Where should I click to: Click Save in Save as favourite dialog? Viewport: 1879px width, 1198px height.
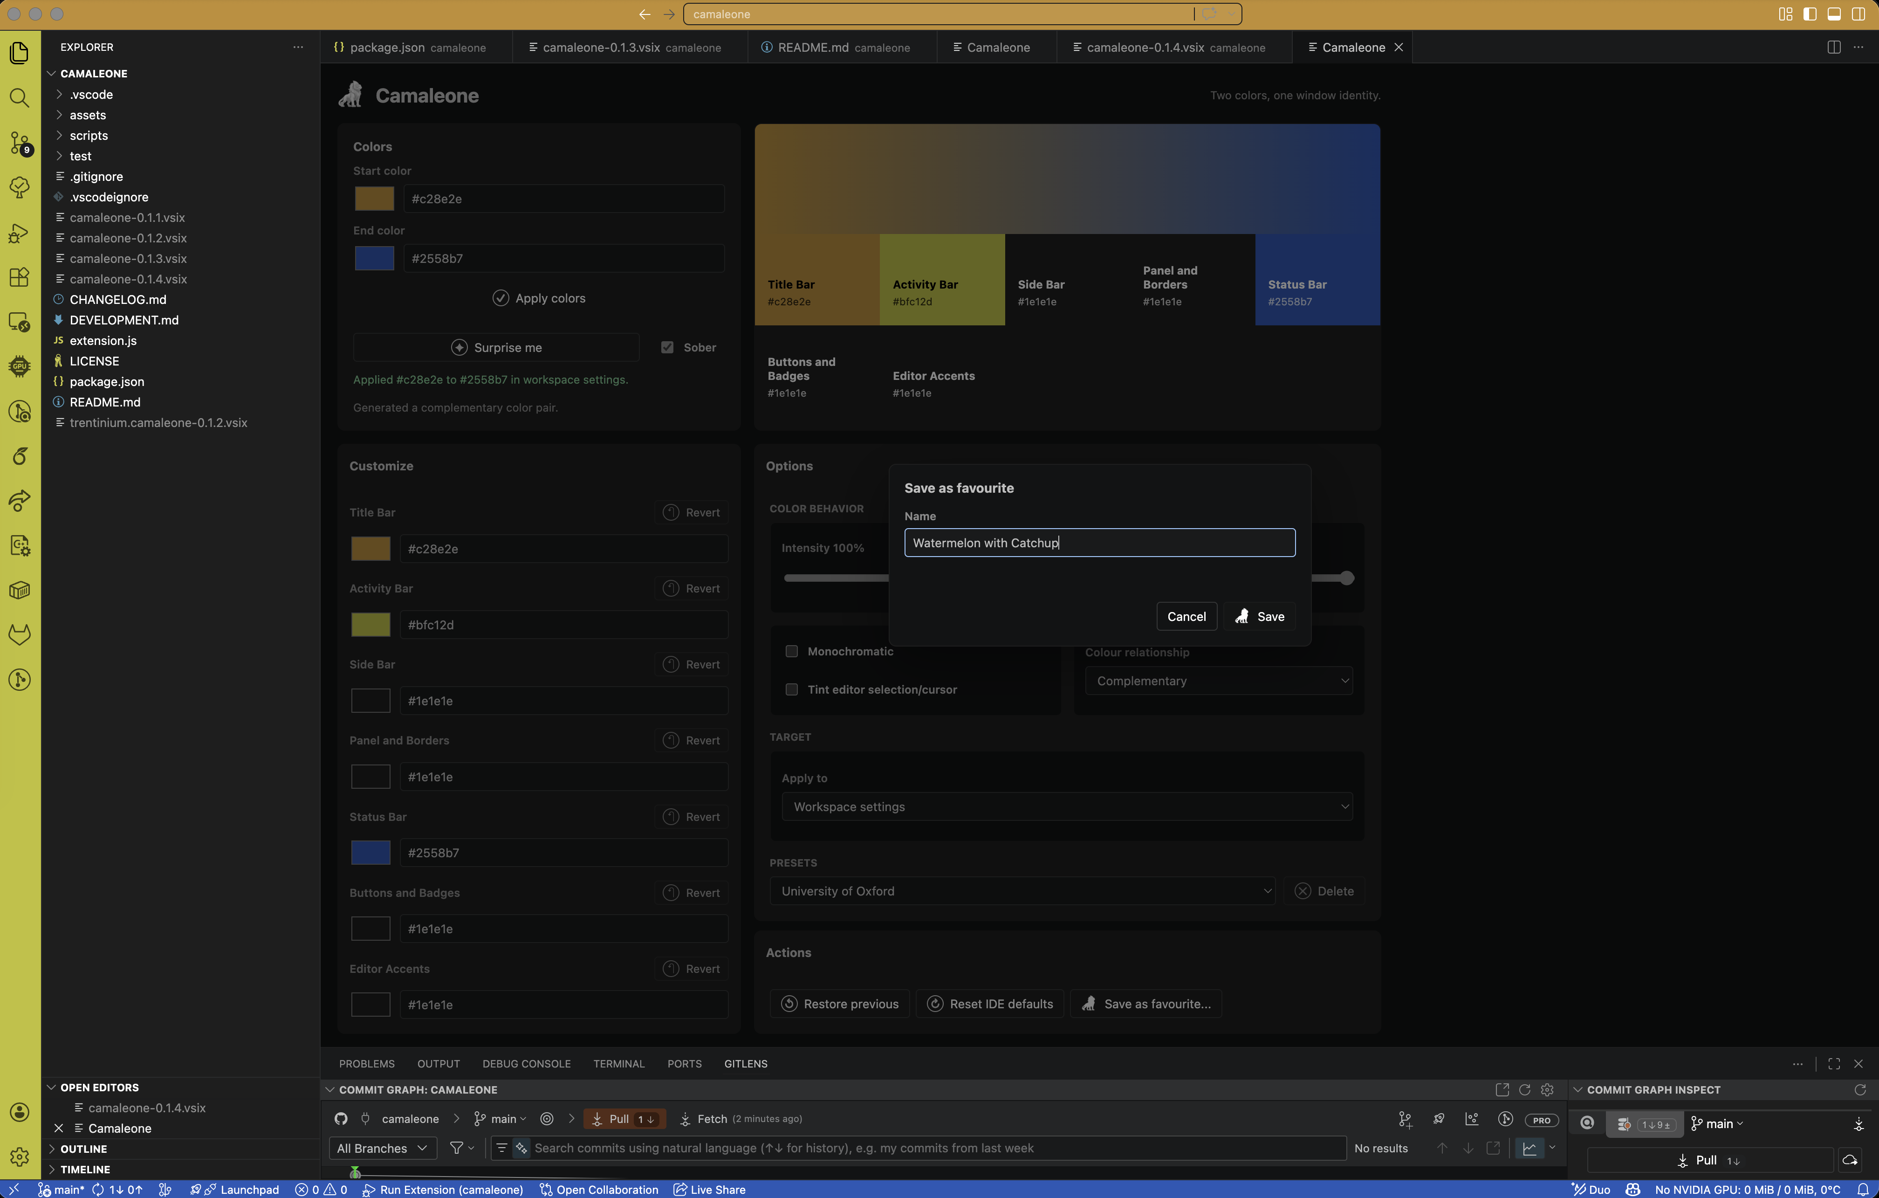tap(1259, 617)
